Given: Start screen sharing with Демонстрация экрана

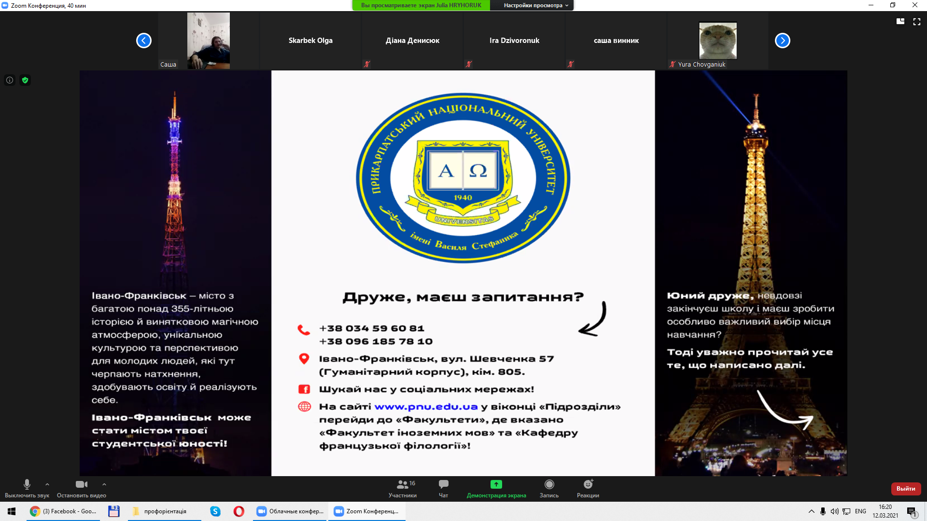Looking at the screenshot, I should click(496, 489).
